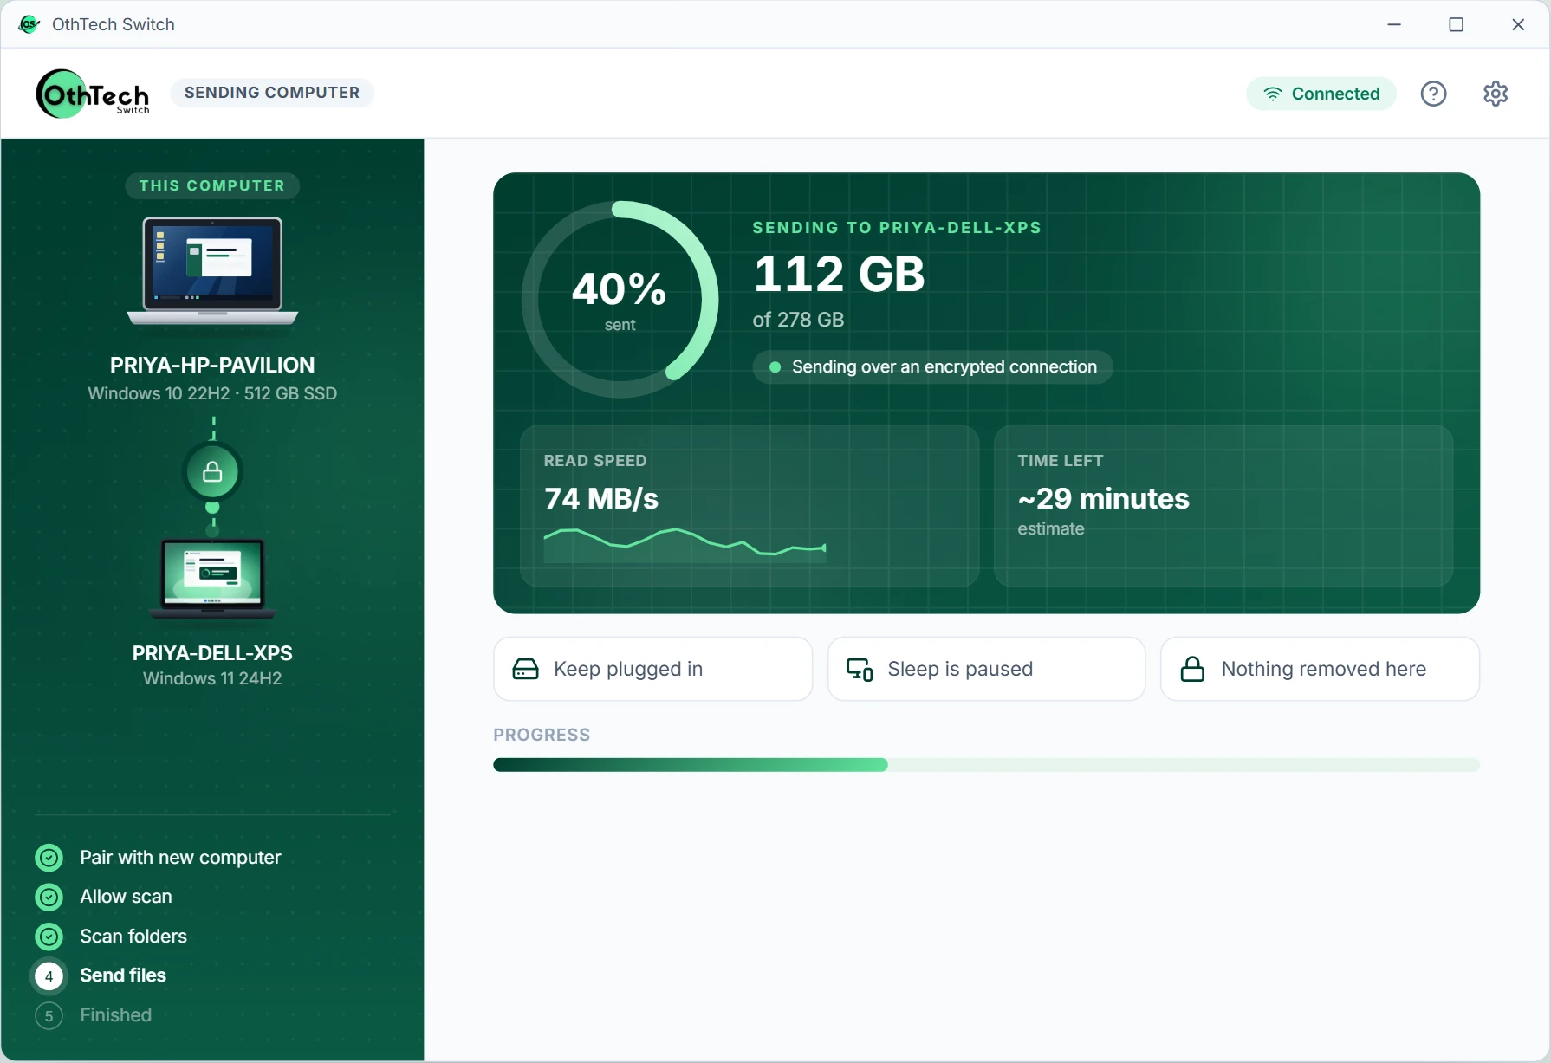1551x1063 pixels.
Task: Click the Windows 11 24H2 text
Action: [212, 678]
